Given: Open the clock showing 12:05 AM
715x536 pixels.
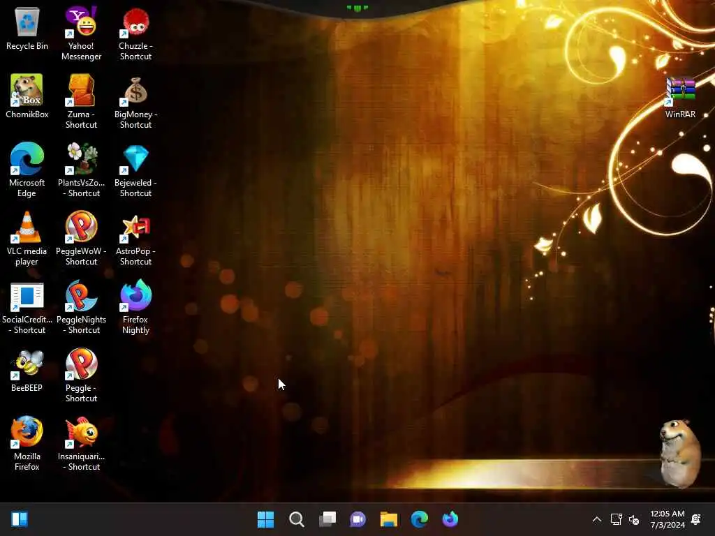Looking at the screenshot, I should click(667, 519).
